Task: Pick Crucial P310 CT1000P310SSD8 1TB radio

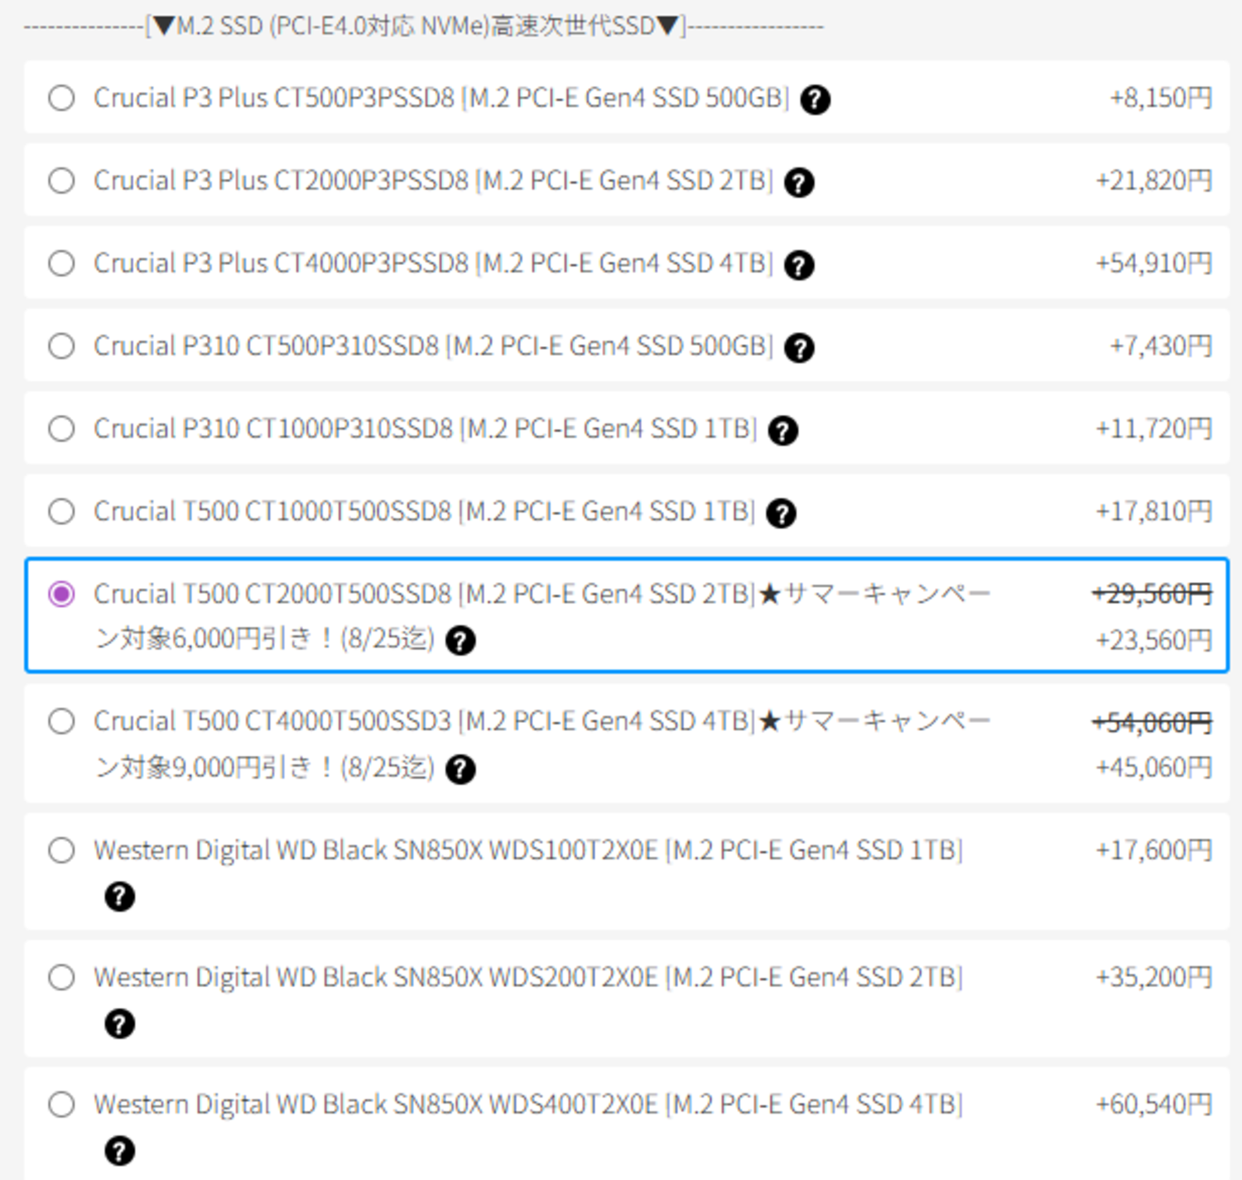Action: coord(61,429)
